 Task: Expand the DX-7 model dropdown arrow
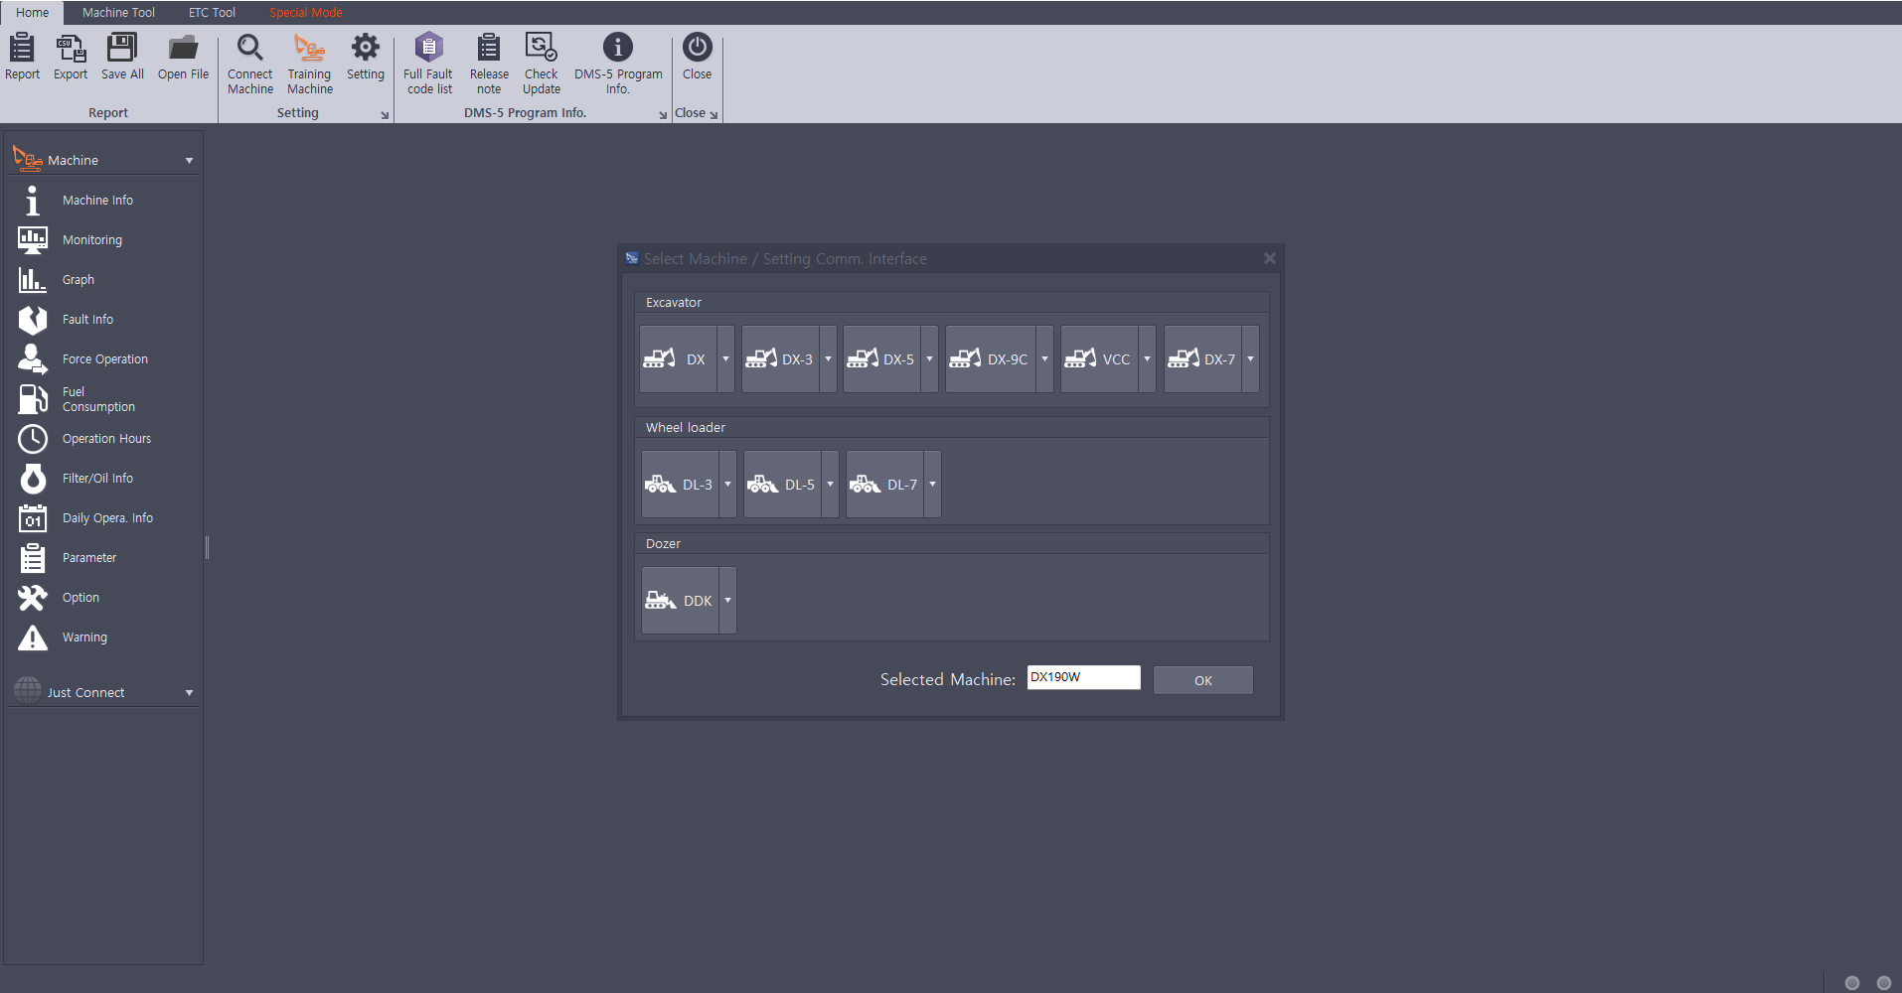[1250, 359]
